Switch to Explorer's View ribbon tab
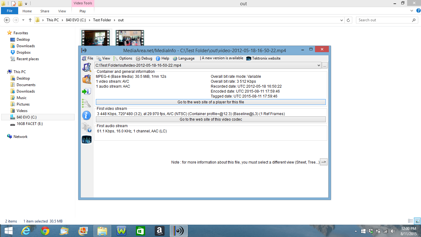 (x=62, y=11)
